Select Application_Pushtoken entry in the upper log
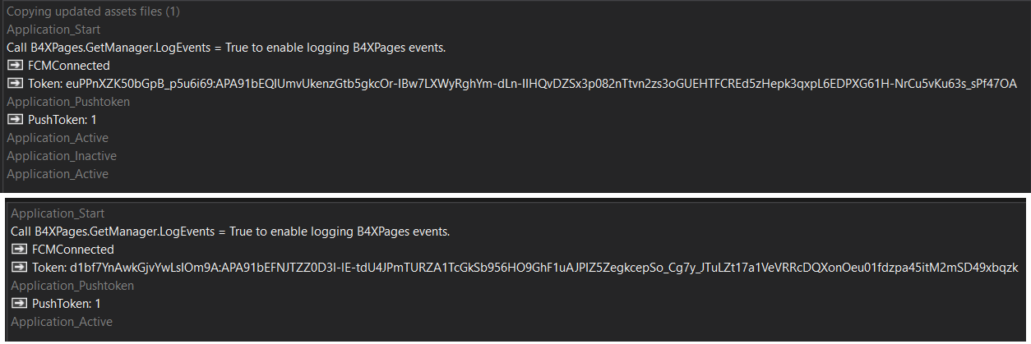The image size is (1031, 344). click(68, 102)
